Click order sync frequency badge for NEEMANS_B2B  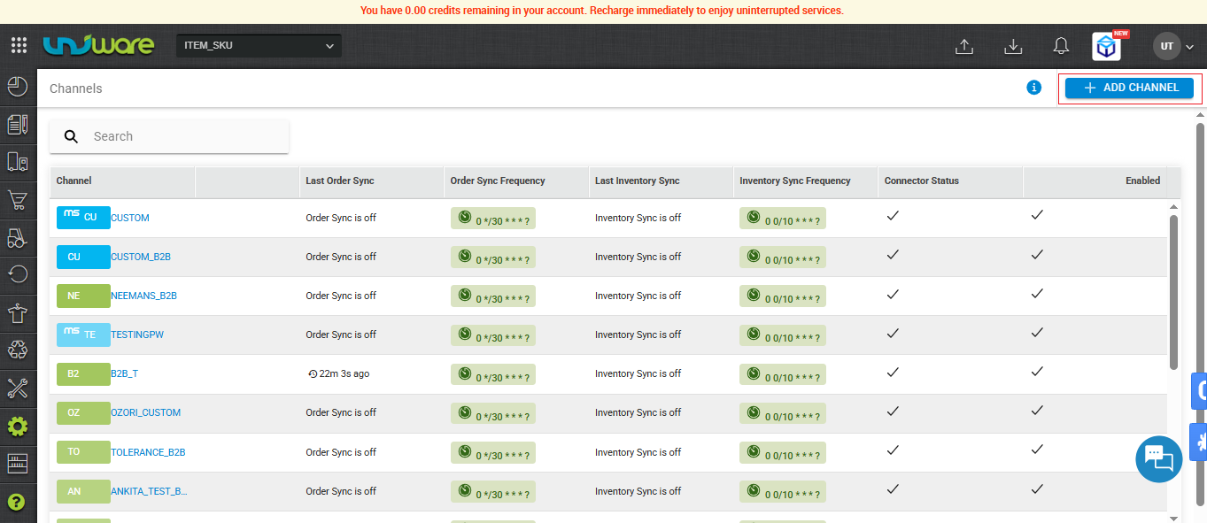493,296
